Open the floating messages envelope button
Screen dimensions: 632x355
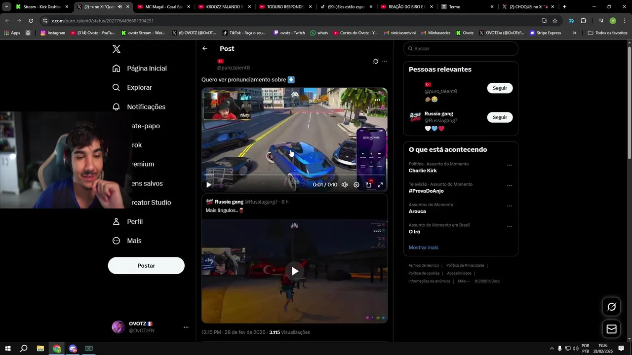pyautogui.click(x=611, y=329)
